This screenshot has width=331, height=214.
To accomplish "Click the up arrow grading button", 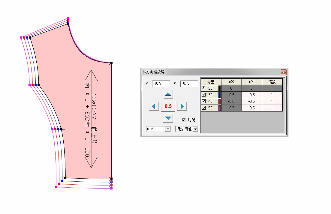I will [x=168, y=94].
